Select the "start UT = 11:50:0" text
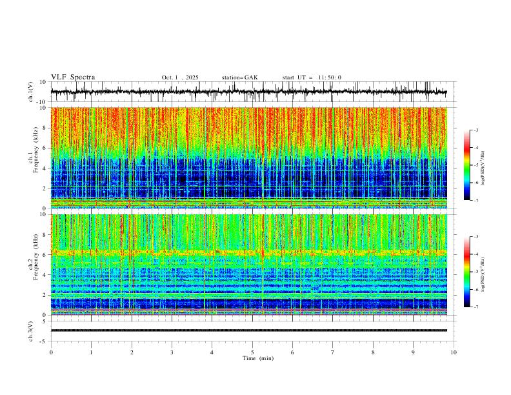 (x=312, y=77)
